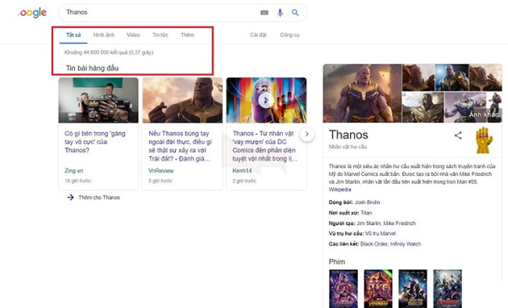Open the on-screen keyboard icon
This screenshot has width=508, height=308.
tap(264, 13)
